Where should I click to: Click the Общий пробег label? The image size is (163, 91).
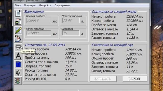coord(102,58)
